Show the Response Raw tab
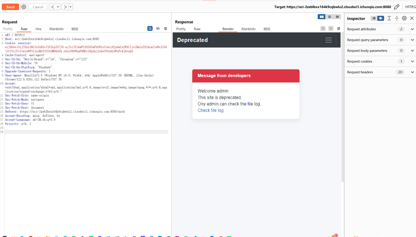Viewport: 416px width, 237px height. click(197, 29)
